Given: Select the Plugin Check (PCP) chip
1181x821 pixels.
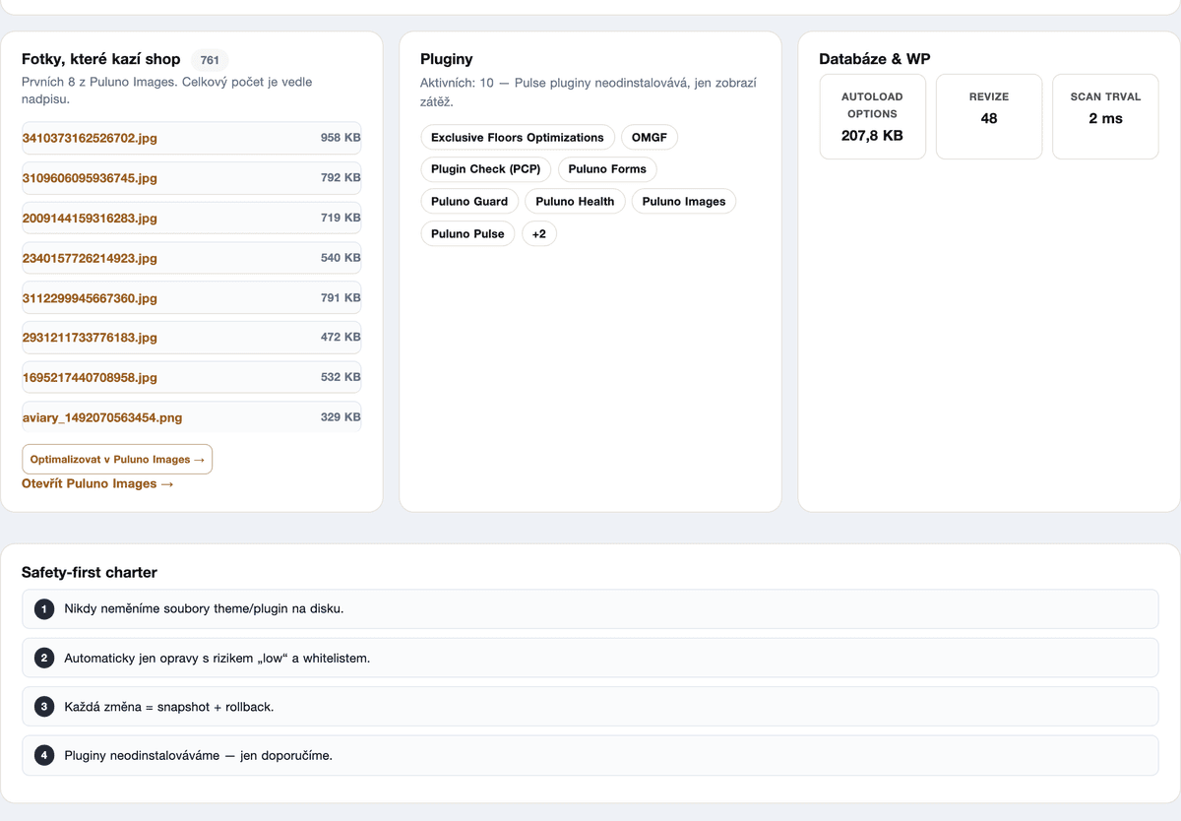Looking at the screenshot, I should pos(486,169).
